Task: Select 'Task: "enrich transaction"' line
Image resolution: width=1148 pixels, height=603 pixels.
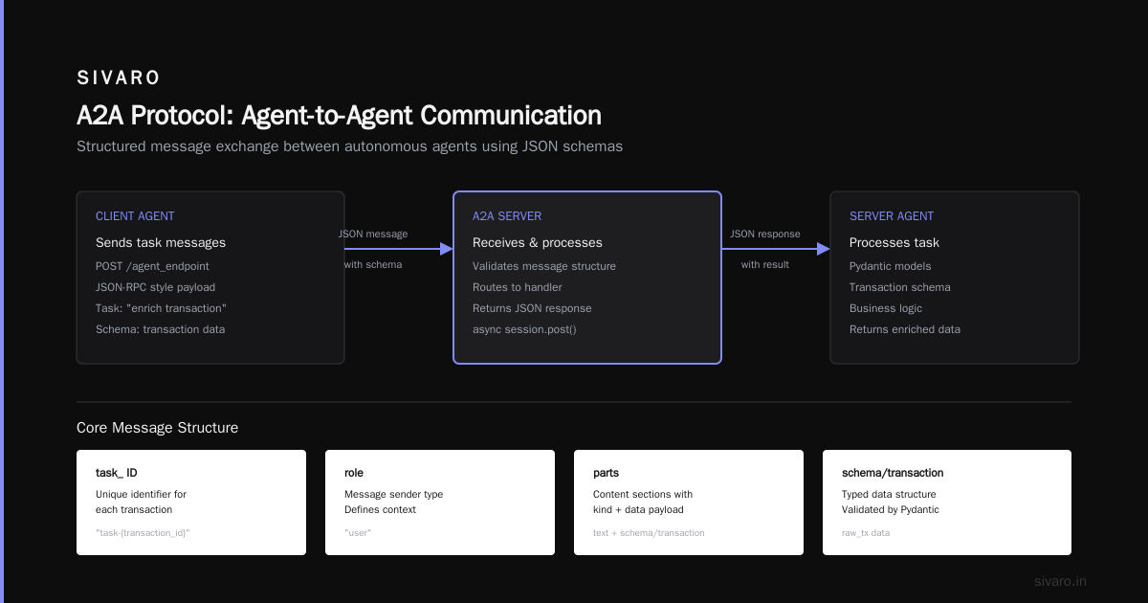Action: click(x=161, y=308)
